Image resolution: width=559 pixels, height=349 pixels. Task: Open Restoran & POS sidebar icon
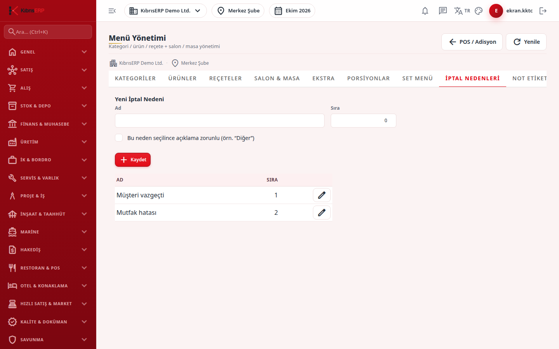coord(12,268)
